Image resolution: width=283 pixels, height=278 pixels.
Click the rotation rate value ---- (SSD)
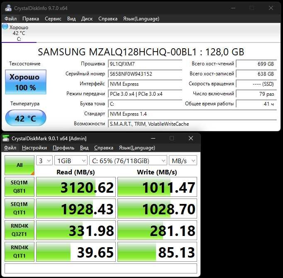(256, 84)
